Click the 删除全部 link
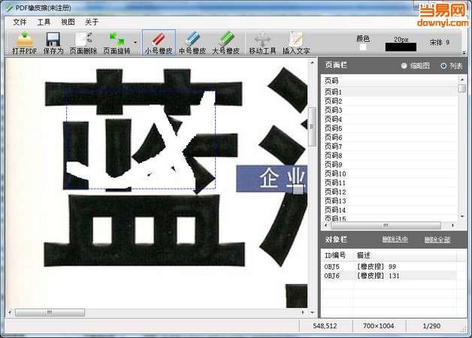 point(437,240)
